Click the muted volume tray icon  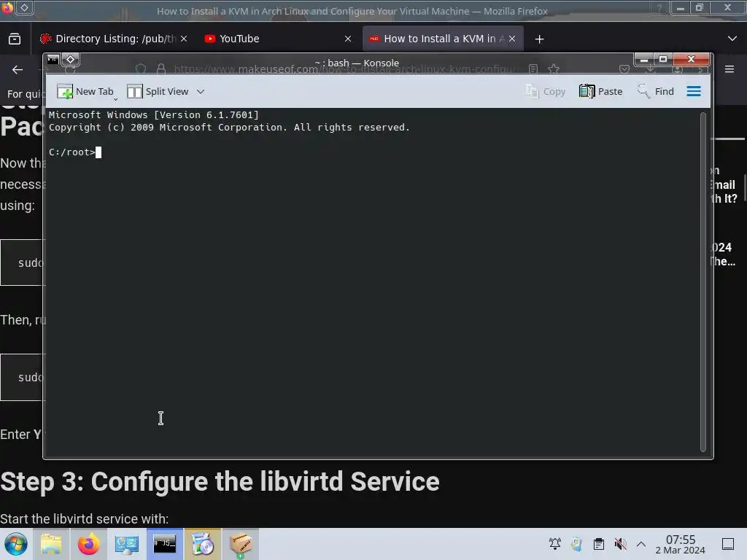click(x=620, y=543)
